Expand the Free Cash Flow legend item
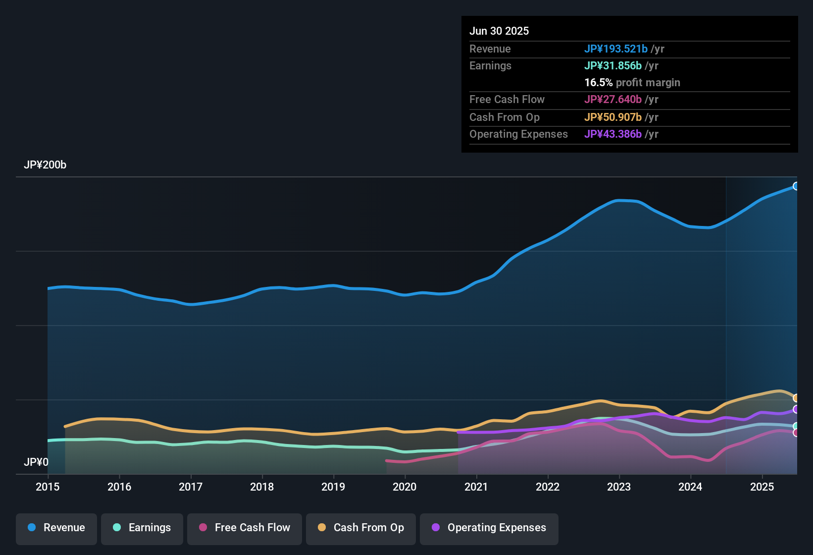Viewport: 813px width, 555px height. coord(244,528)
